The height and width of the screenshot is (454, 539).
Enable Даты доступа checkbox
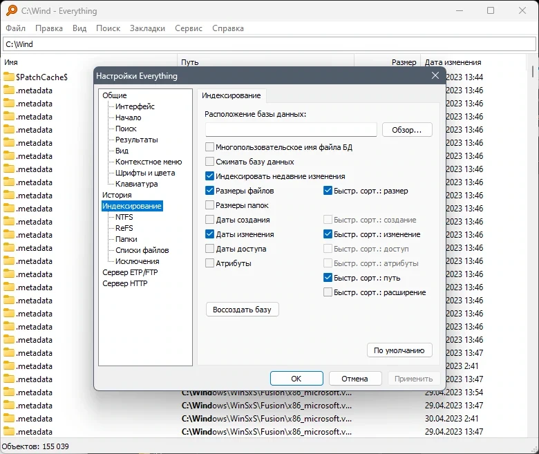pos(209,249)
